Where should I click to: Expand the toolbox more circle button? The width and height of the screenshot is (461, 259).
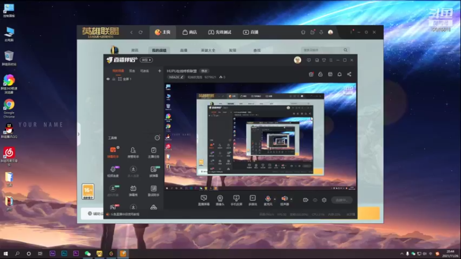tap(157, 138)
